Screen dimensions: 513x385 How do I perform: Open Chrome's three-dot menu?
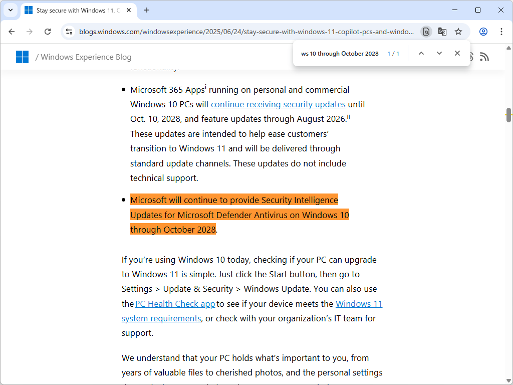coord(501,32)
